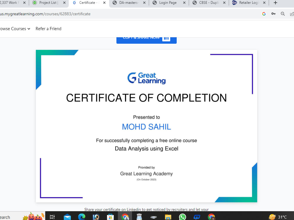
Task: Open the scanner app taskbar icon
Action: [x=153, y=217]
